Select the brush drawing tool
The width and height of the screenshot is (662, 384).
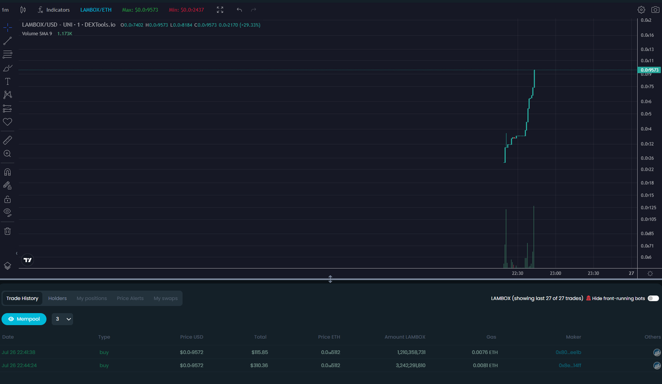(8, 68)
